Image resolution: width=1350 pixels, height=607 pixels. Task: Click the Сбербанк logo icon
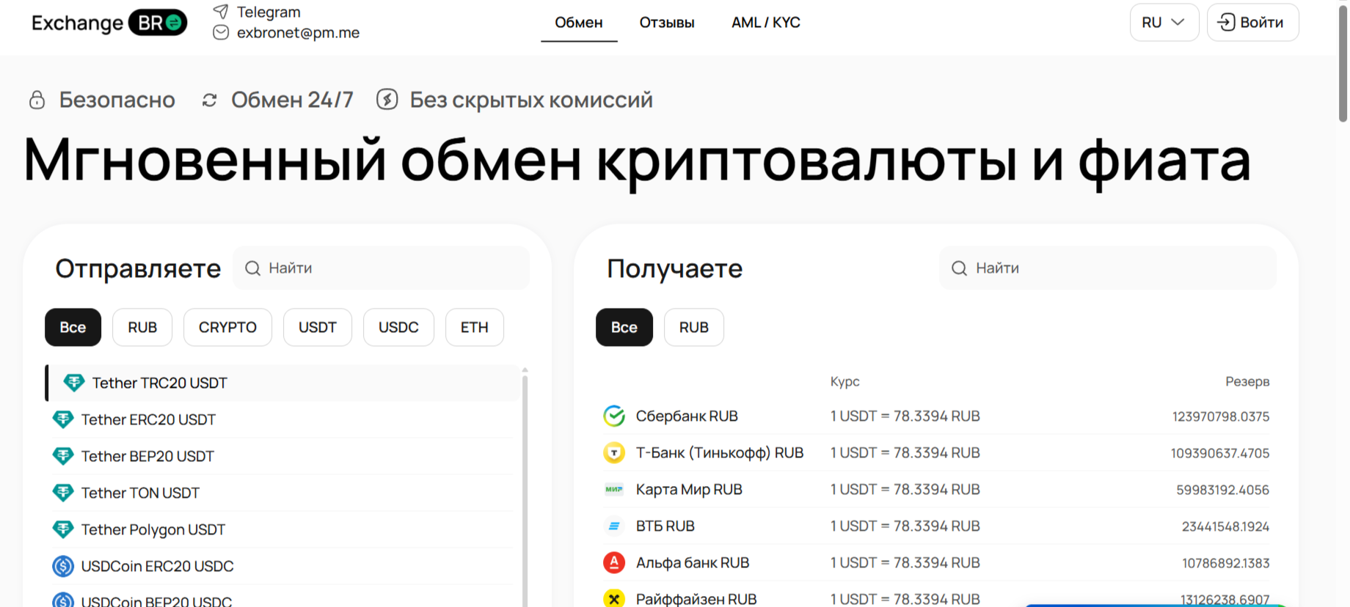pos(614,416)
